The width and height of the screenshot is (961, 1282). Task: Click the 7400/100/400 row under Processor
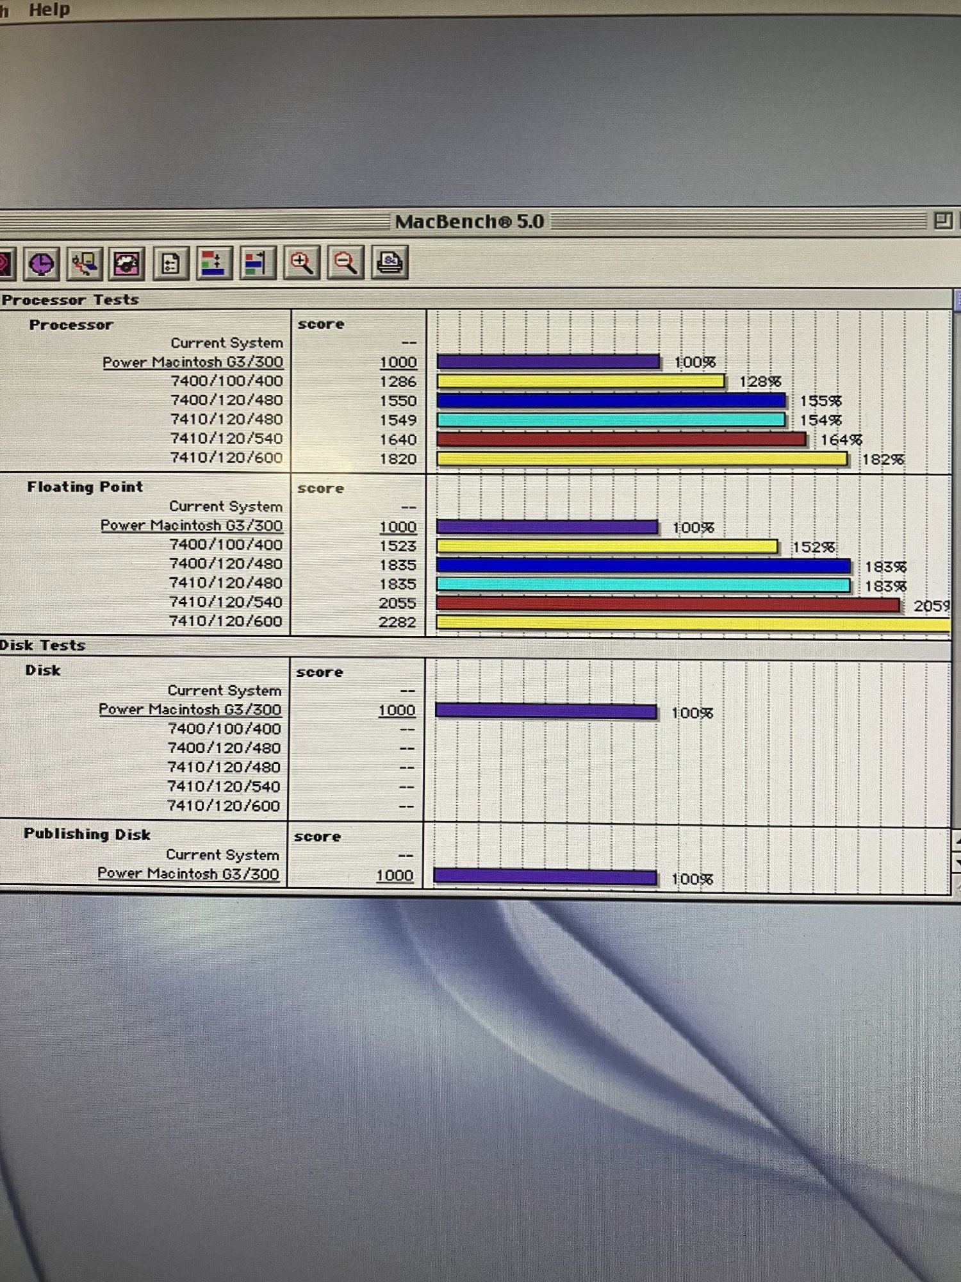click(x=227, y=381)
